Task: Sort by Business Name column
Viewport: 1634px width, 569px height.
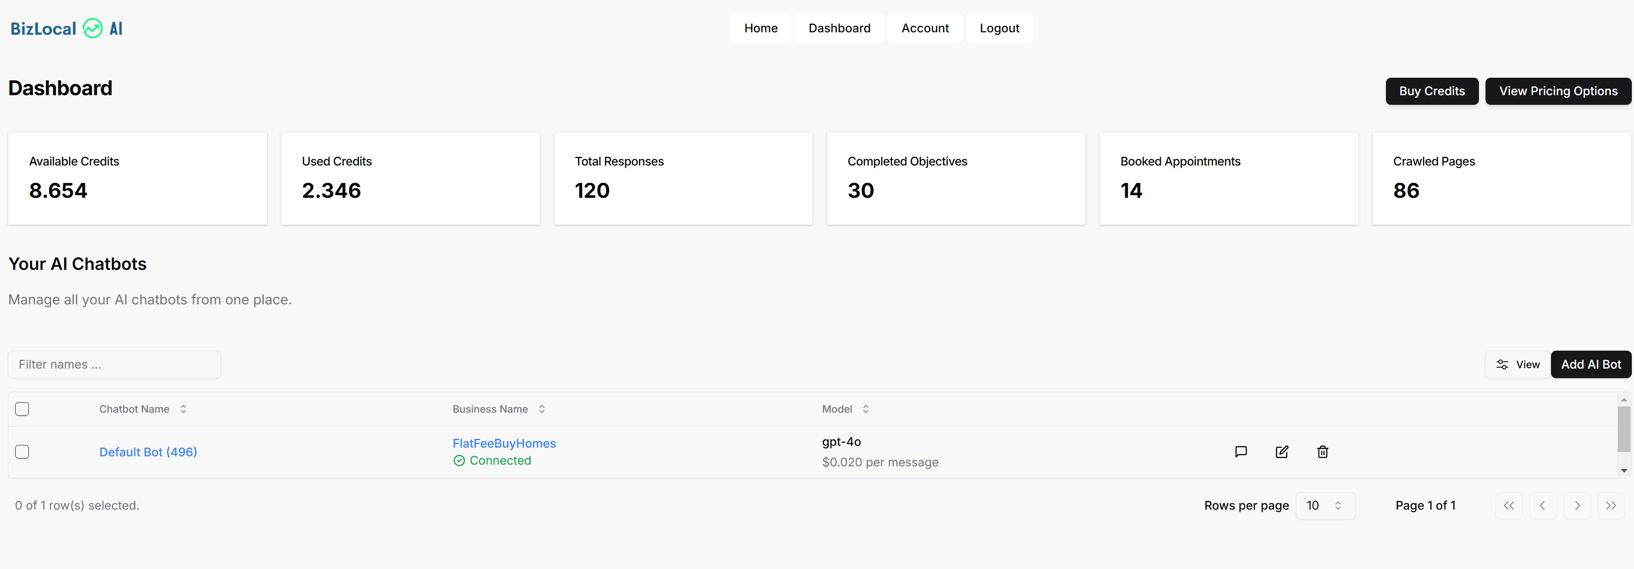Action: tap(498, 409)
